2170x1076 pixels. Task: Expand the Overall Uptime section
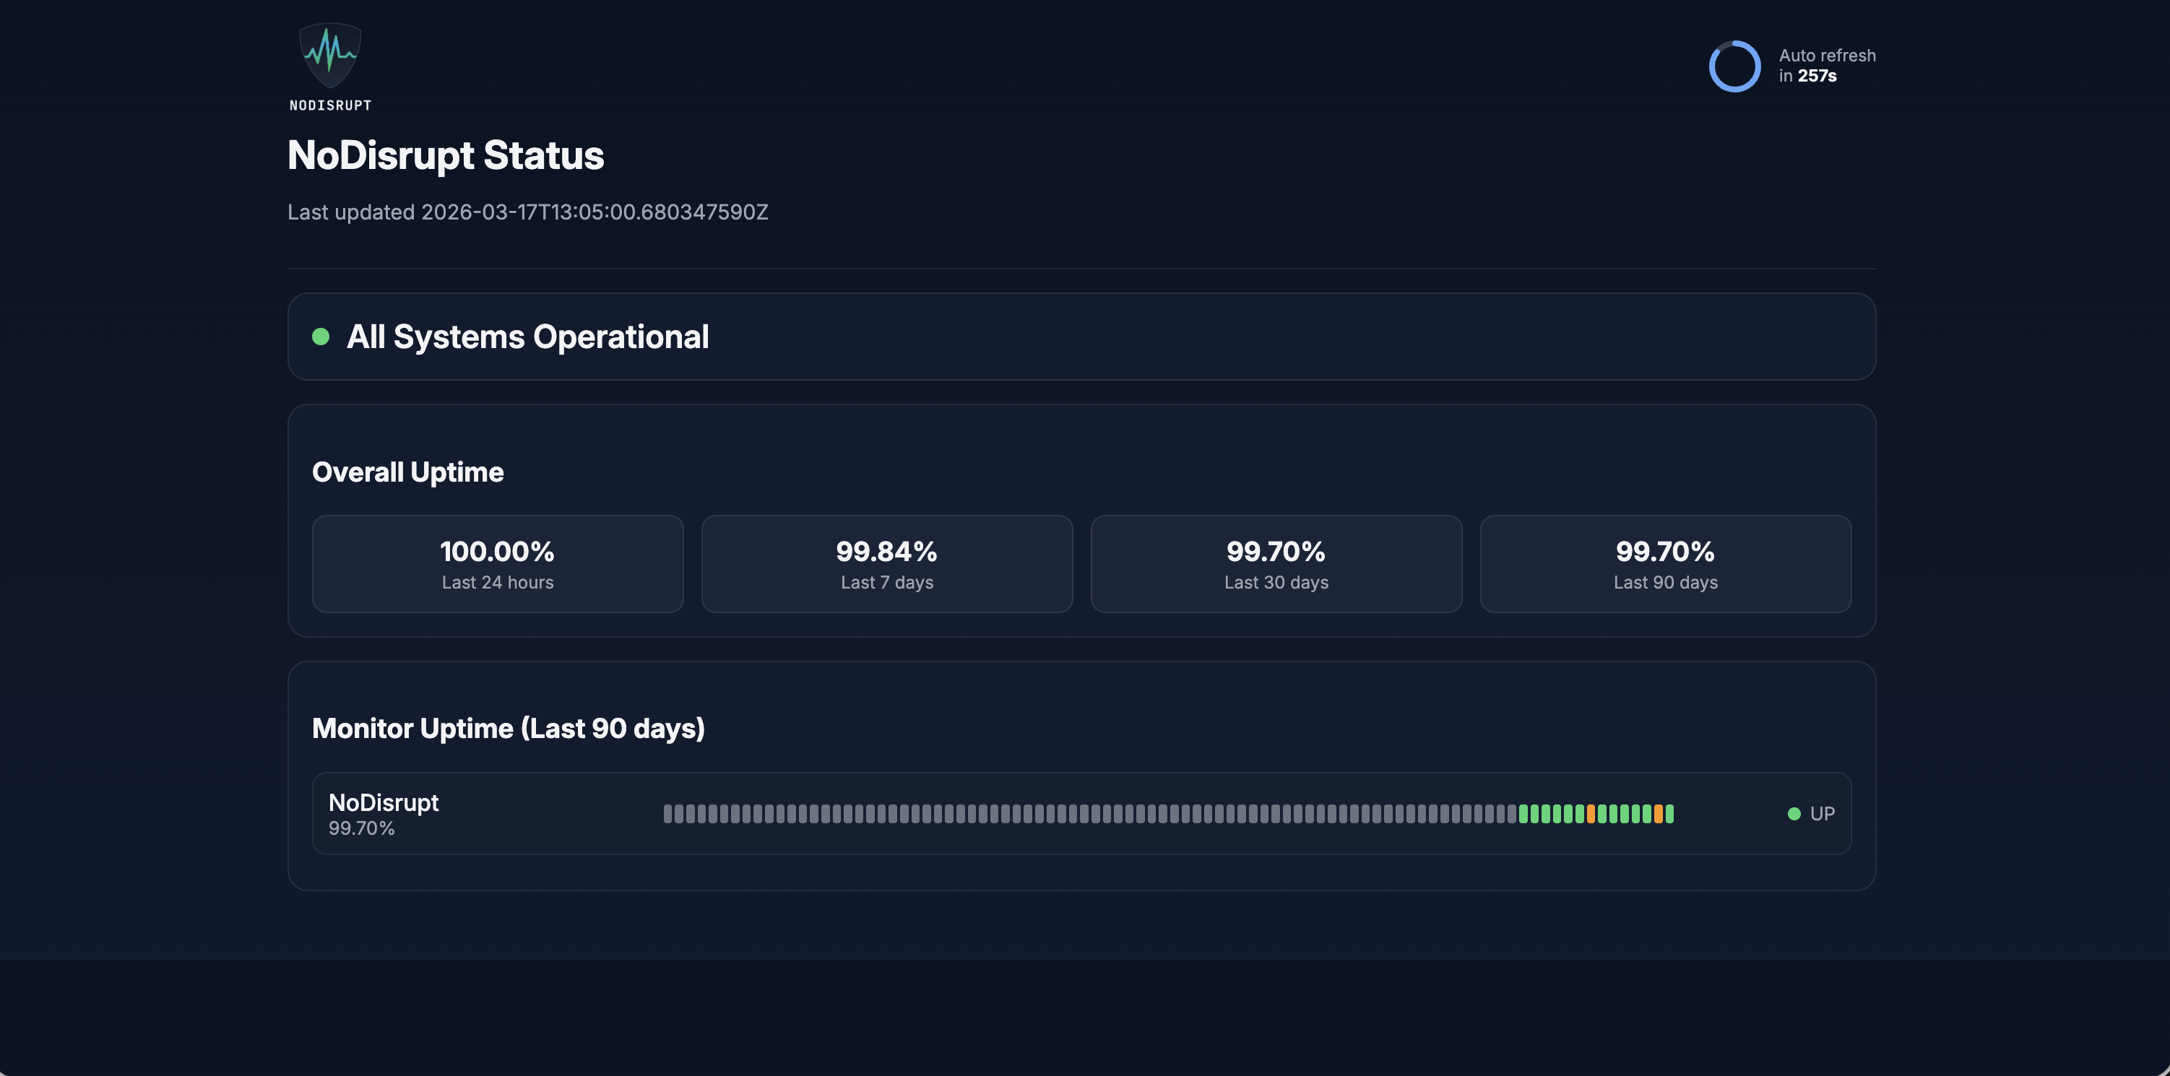[407, 472]
